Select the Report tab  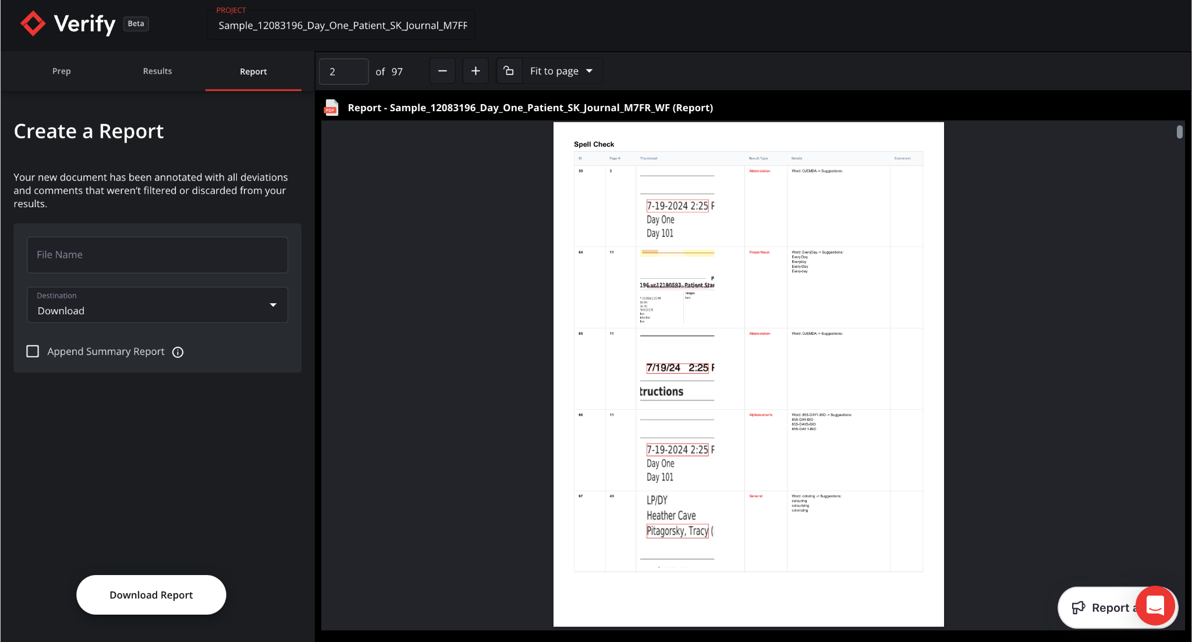pos(253,72)
